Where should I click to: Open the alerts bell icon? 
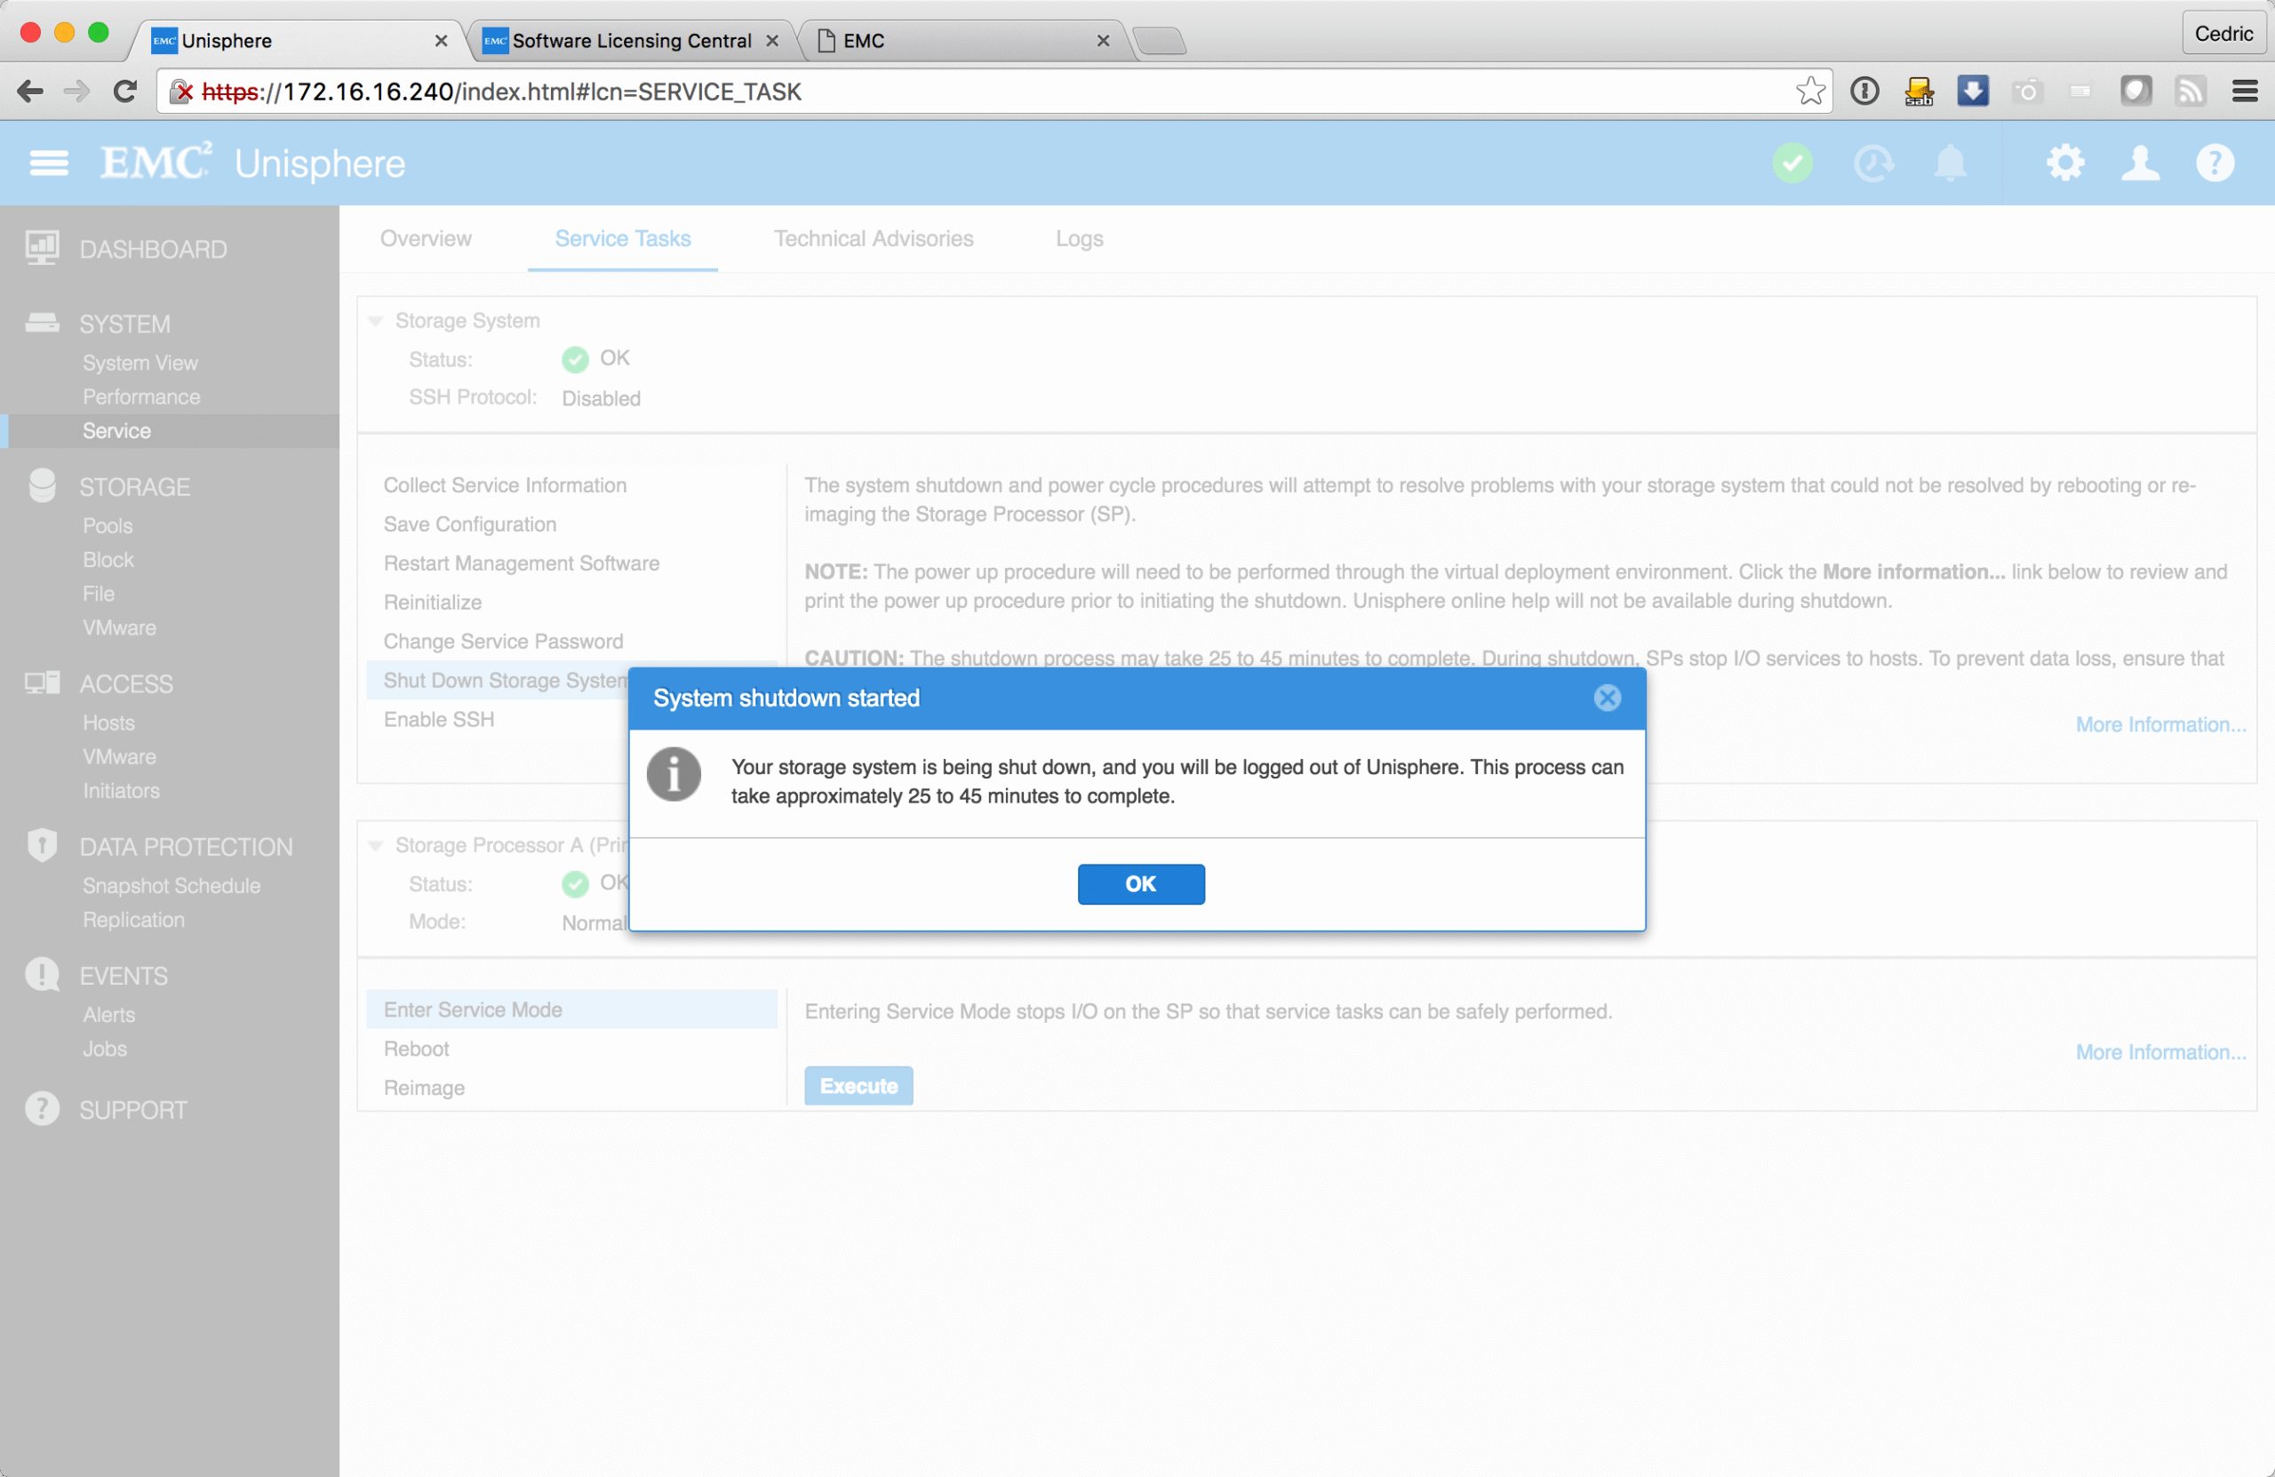tap(1950, 164)
